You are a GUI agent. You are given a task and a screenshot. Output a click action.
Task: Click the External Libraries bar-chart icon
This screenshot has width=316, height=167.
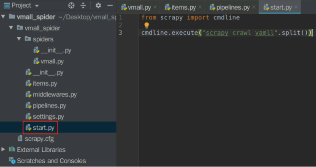12,149
